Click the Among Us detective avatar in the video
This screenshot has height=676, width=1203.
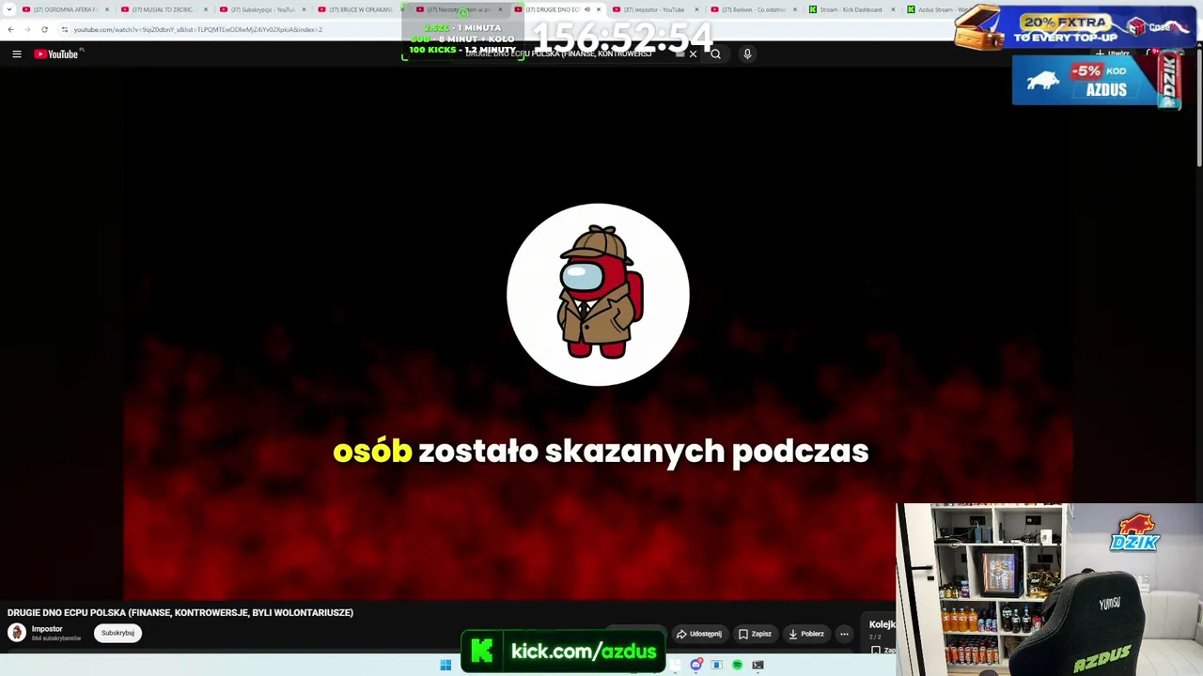coord(598,295)
